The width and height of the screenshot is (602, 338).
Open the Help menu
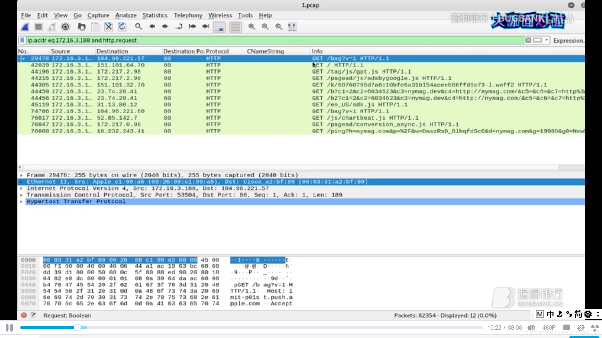point(265,15)
